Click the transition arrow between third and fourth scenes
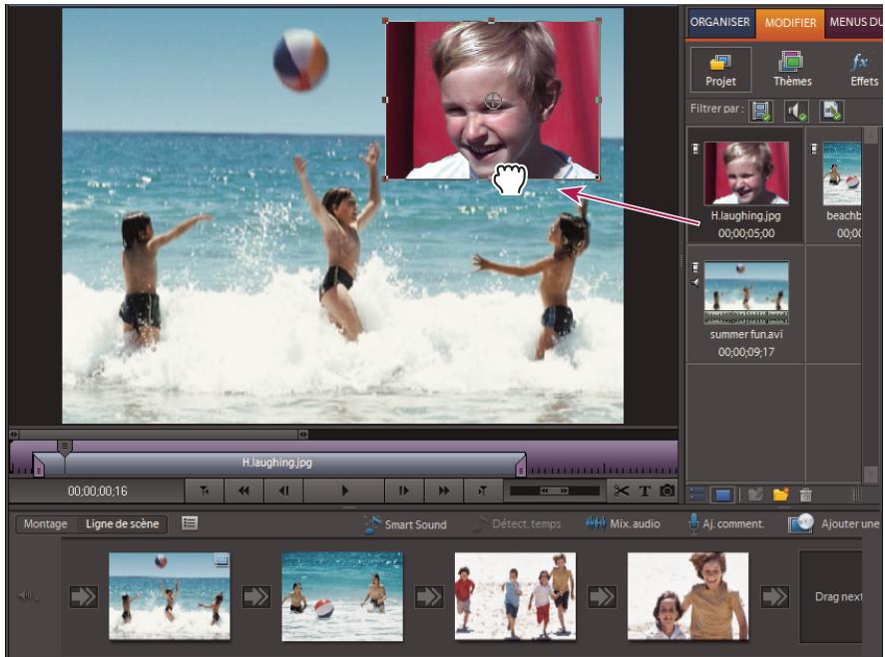The height and width of the screenshot is (657, 885). pos(603,596)
